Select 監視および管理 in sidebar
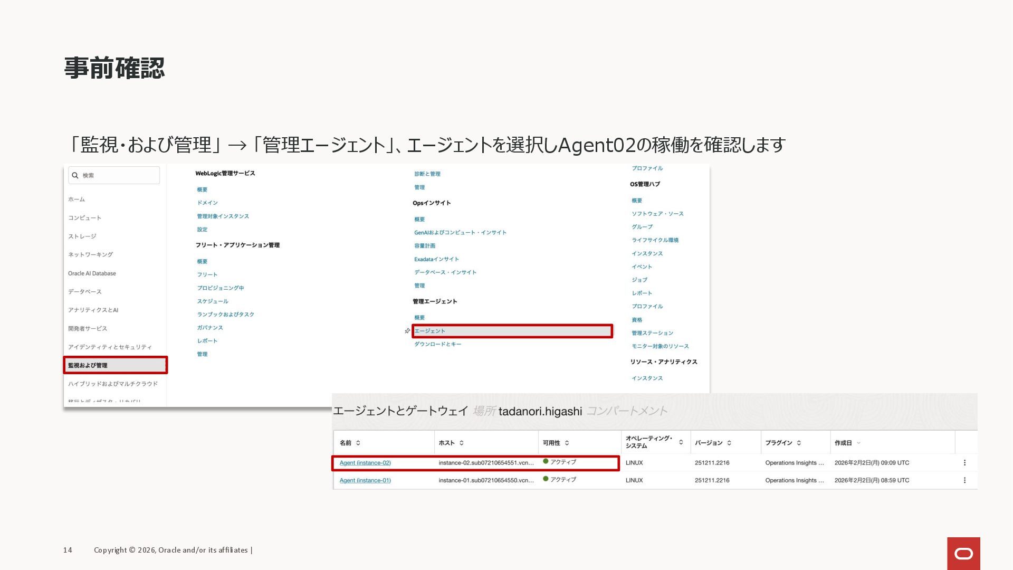1013x570 pixels. click(88, 365)
